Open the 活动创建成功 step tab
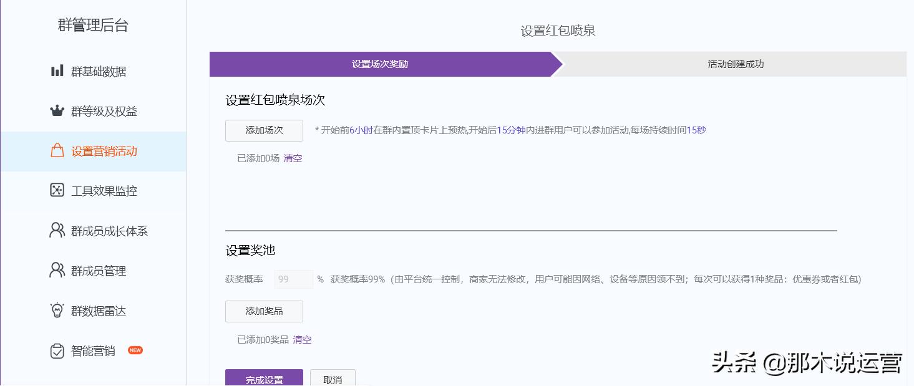 735,64
